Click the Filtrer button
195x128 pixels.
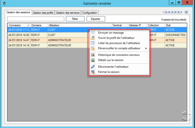click(75, 19)
